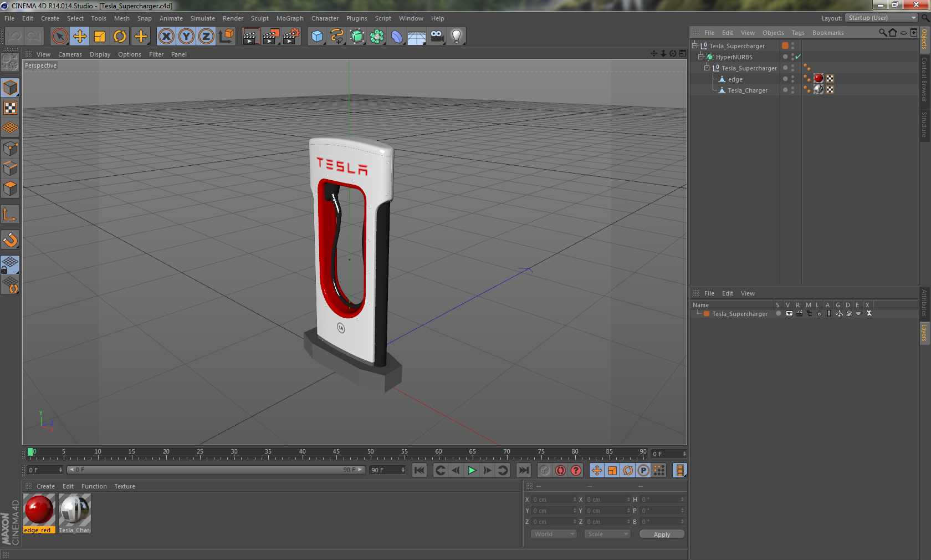Toggle Autokeying button

tap(560, 470)
